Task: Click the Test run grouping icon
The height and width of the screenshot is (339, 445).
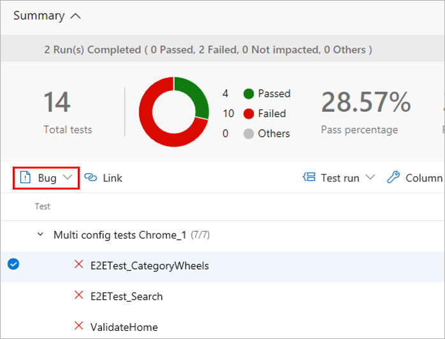Action: (309, 177)
